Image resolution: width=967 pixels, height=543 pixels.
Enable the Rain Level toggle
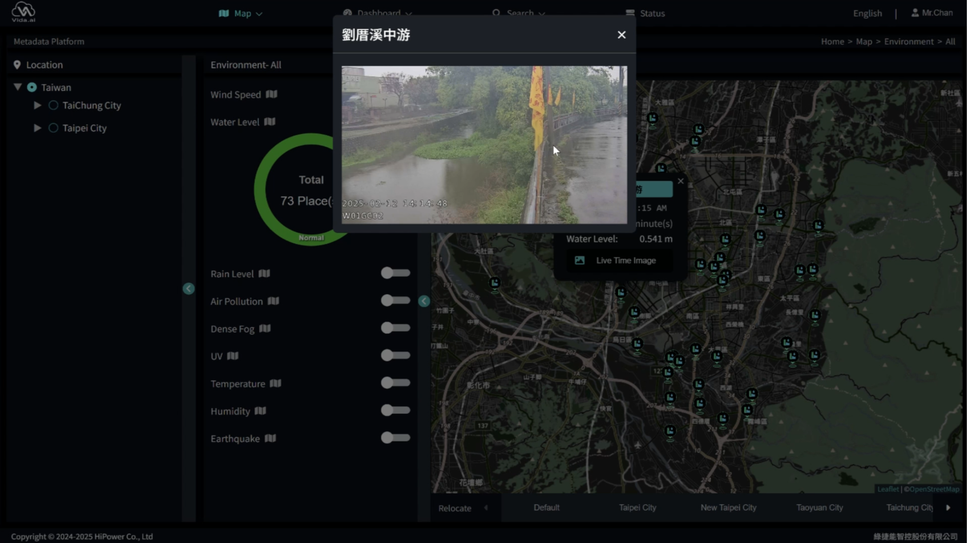coord(395,273)
